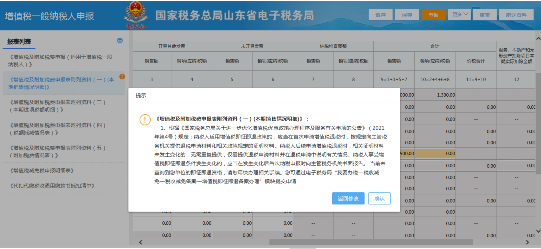Open 附列资料（四）税额抵减情况表

click(x=63, y=129)
